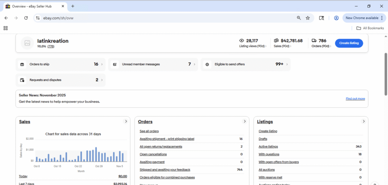Open the Find out more link
Screen dimensions: 388x185
coord(355,99)
